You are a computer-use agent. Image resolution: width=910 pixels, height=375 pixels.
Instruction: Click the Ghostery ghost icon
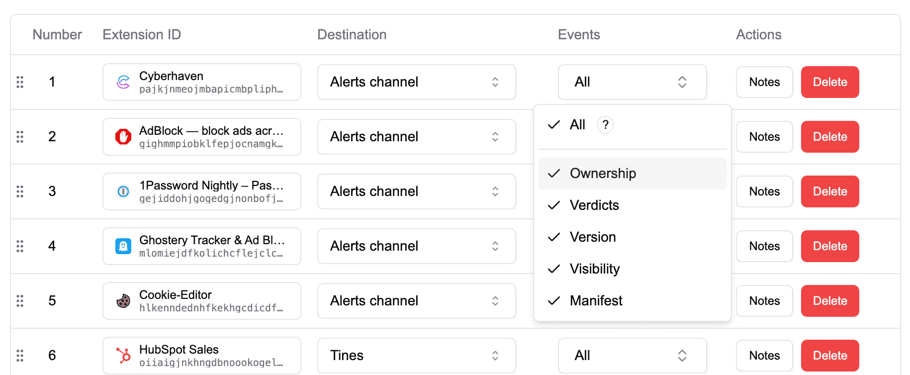point(123,246)
